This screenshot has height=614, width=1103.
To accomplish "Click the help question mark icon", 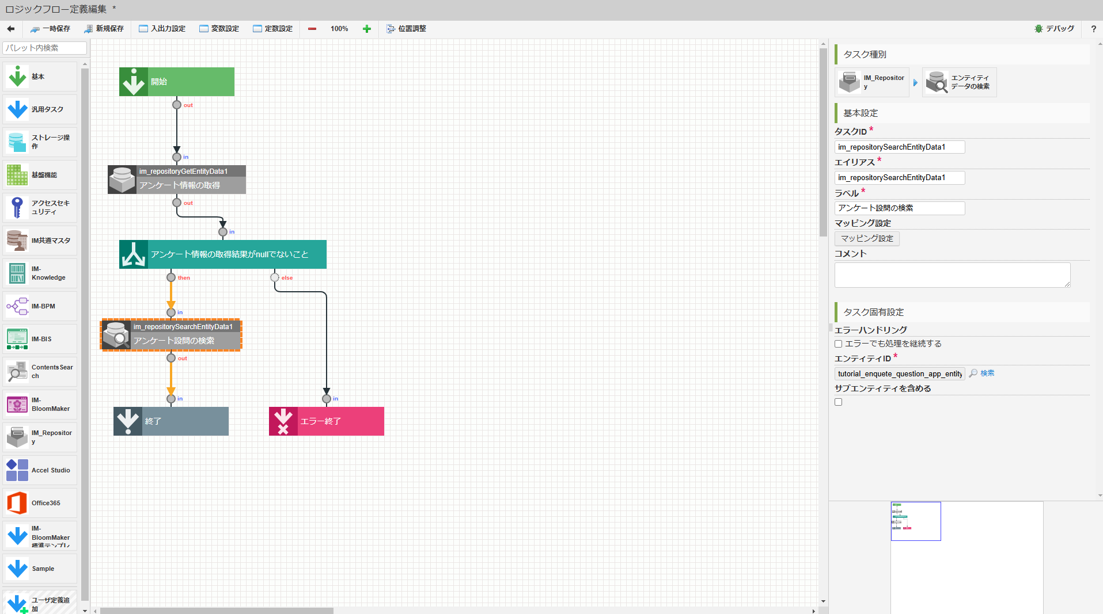I will click(x=1093, y=29).
